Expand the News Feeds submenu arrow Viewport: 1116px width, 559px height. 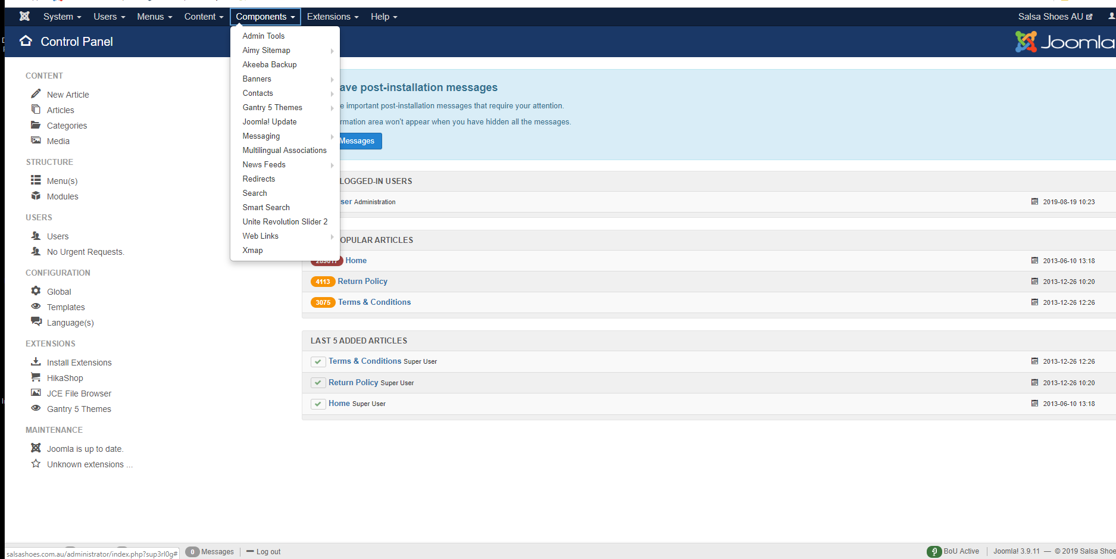click(332, 165)
